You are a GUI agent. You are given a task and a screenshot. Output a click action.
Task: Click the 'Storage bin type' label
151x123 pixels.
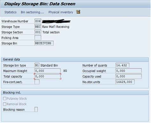coord(15,65)
